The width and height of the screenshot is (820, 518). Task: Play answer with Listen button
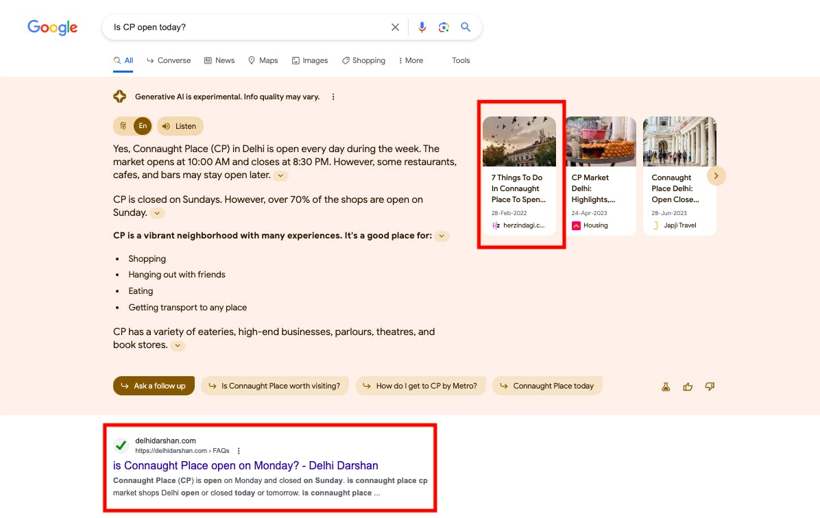(x=180, y=126)
